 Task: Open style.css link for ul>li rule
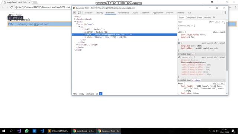click(219, 32)
